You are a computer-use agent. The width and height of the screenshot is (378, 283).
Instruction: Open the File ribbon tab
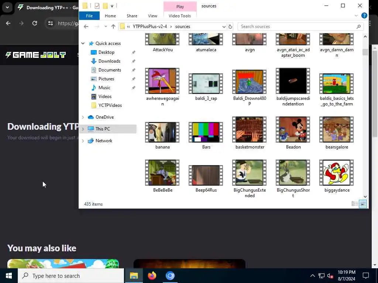coord(89,16)
